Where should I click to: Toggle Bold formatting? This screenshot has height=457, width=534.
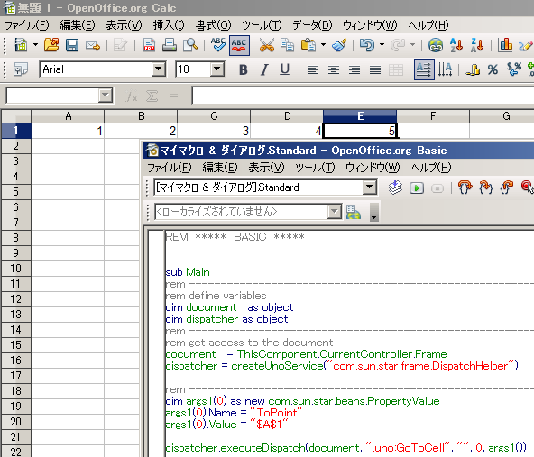click(244, 69)
